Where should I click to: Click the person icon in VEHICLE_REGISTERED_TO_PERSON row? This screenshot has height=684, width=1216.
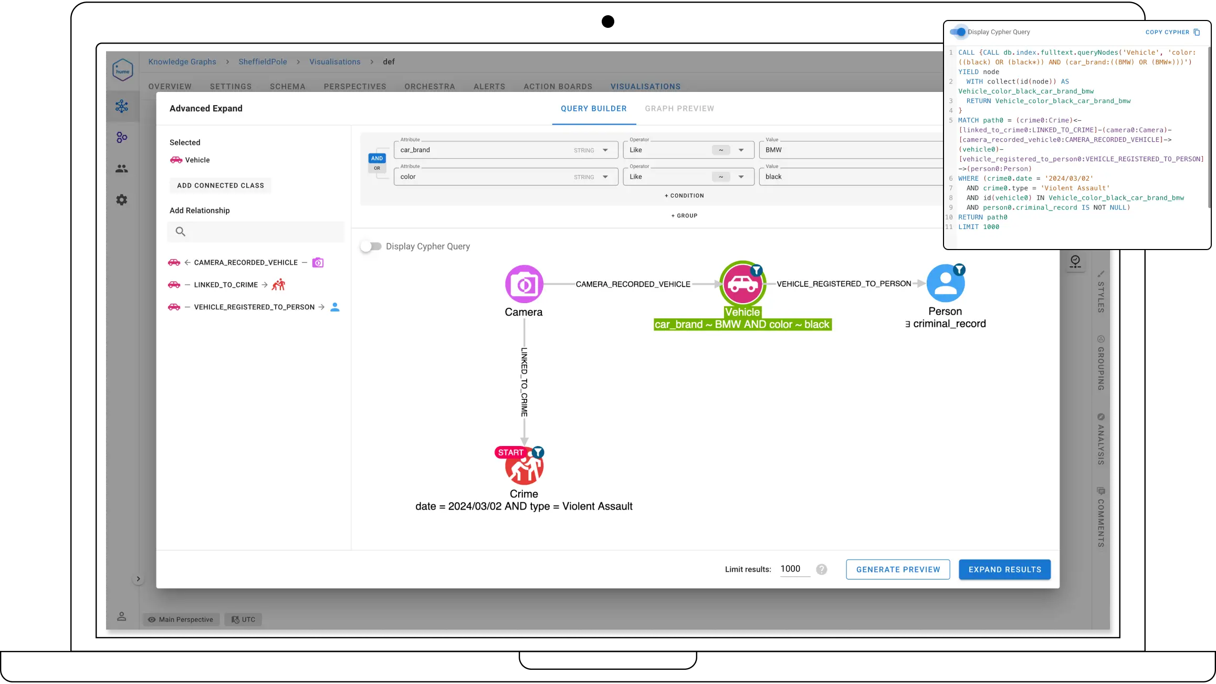click(x=335, y=307)
